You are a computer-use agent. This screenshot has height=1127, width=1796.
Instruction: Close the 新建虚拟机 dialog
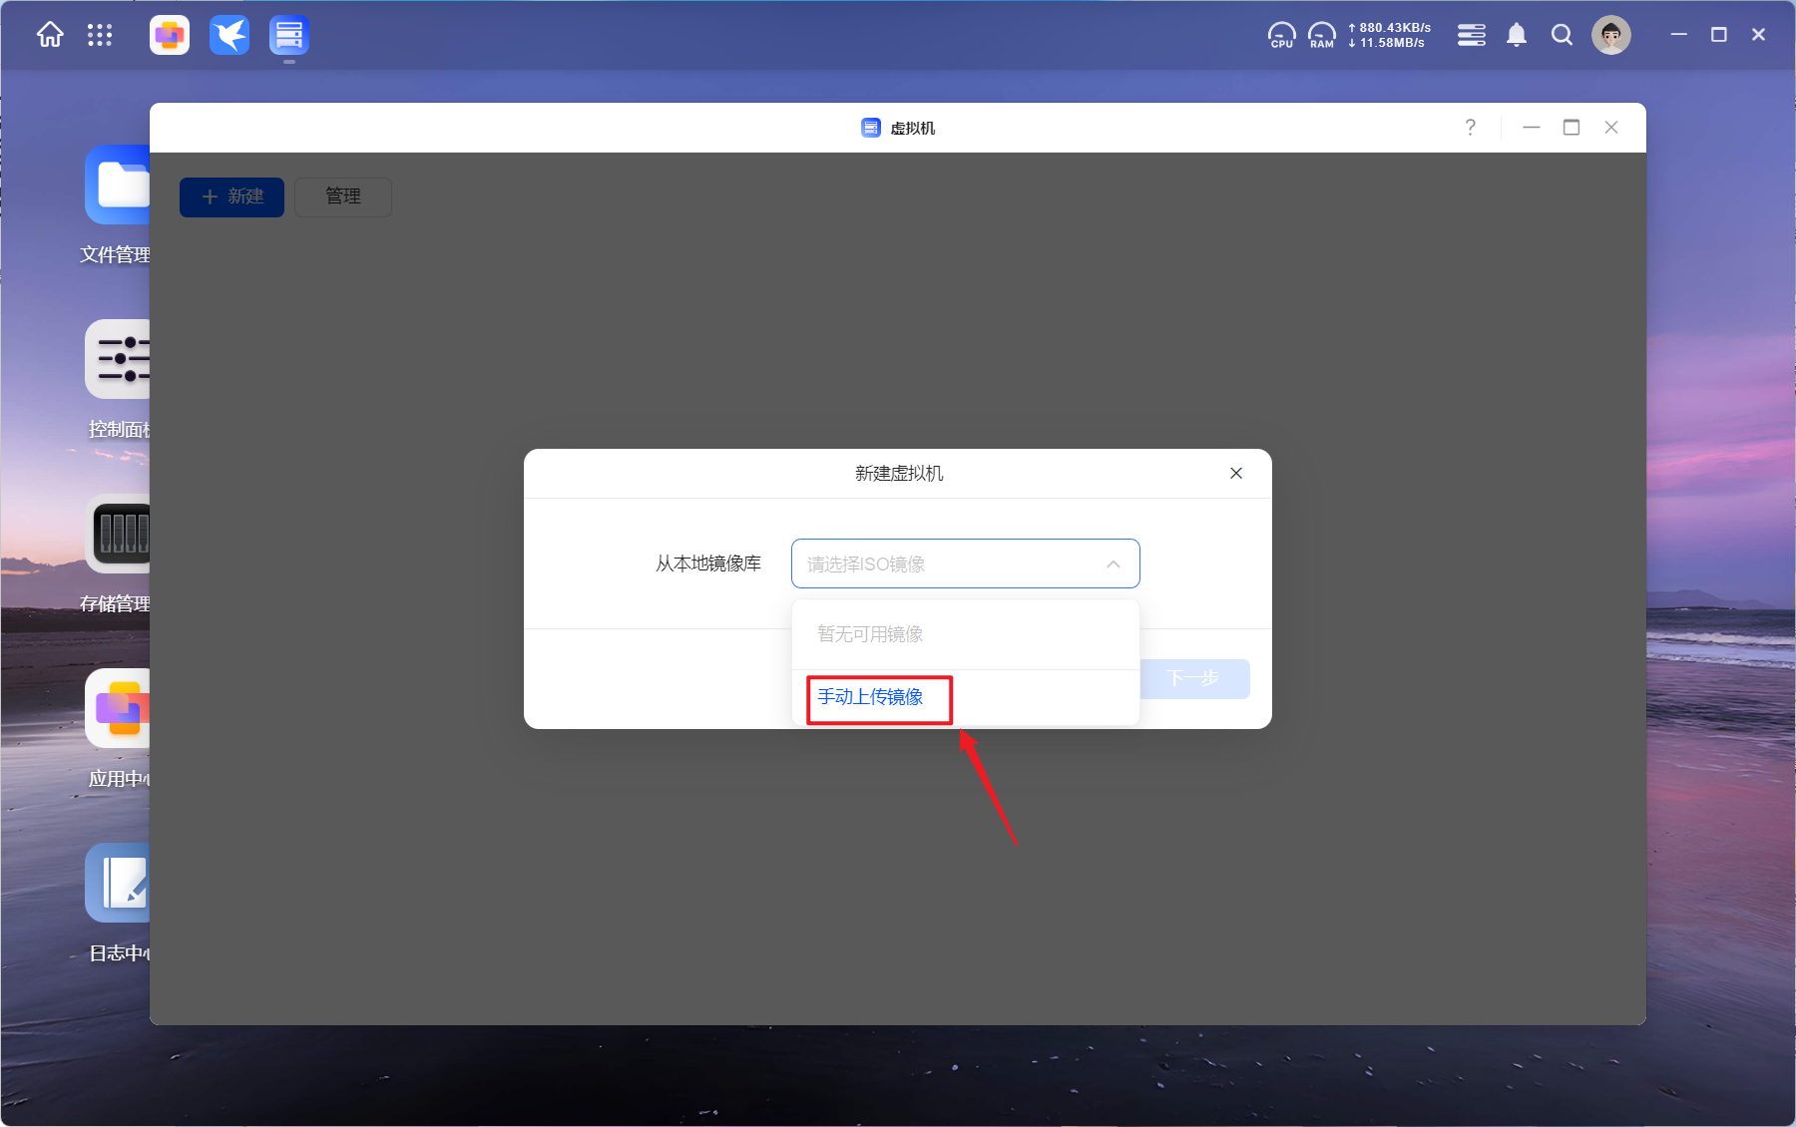(x=1236, y=474)
